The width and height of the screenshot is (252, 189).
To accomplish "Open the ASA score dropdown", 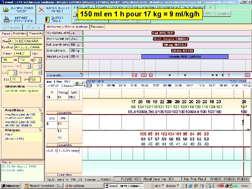I will (15, 73).
